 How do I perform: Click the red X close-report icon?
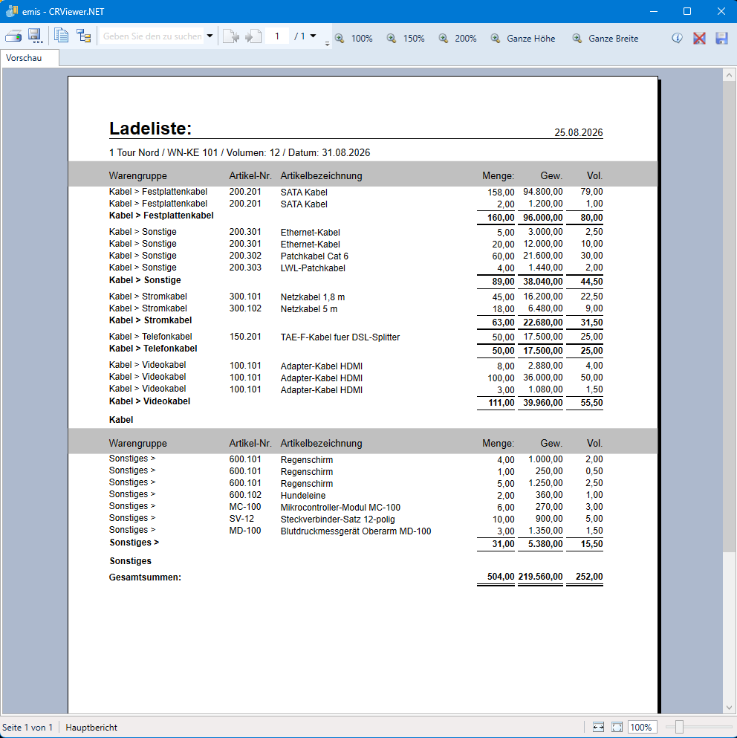(699, 38)
